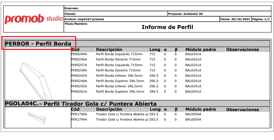The height and width of the screenshot is (140, 274).
Task: Select code PER0261A
Action: (79, 92)
